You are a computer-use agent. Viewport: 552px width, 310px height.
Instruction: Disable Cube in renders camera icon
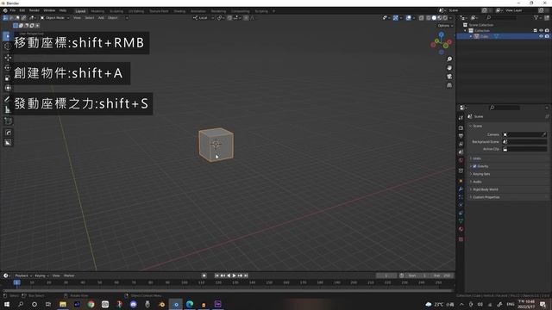[547, 36]
